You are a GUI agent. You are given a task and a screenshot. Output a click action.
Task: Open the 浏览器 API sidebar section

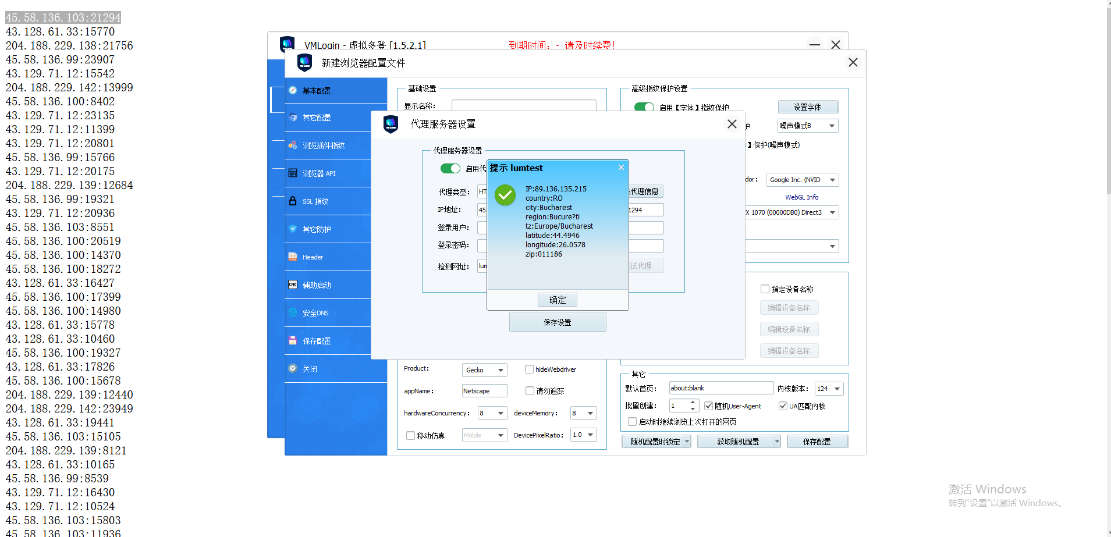[x=328, y=173]
